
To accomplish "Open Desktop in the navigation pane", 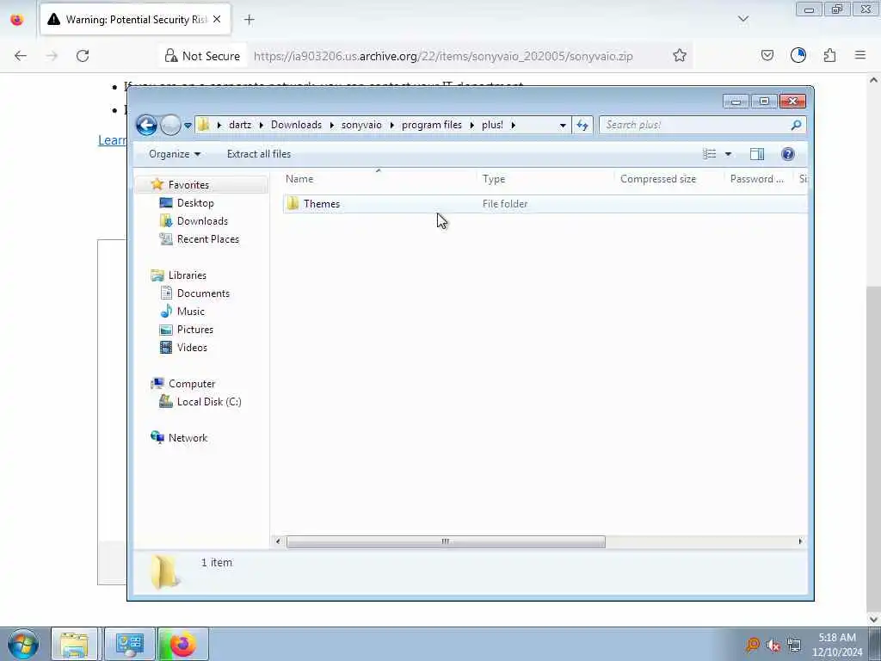I will [195, 203].
